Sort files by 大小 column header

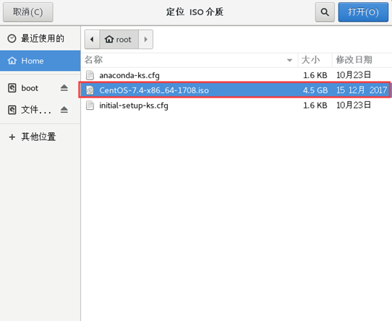click(x=315, y=60)
